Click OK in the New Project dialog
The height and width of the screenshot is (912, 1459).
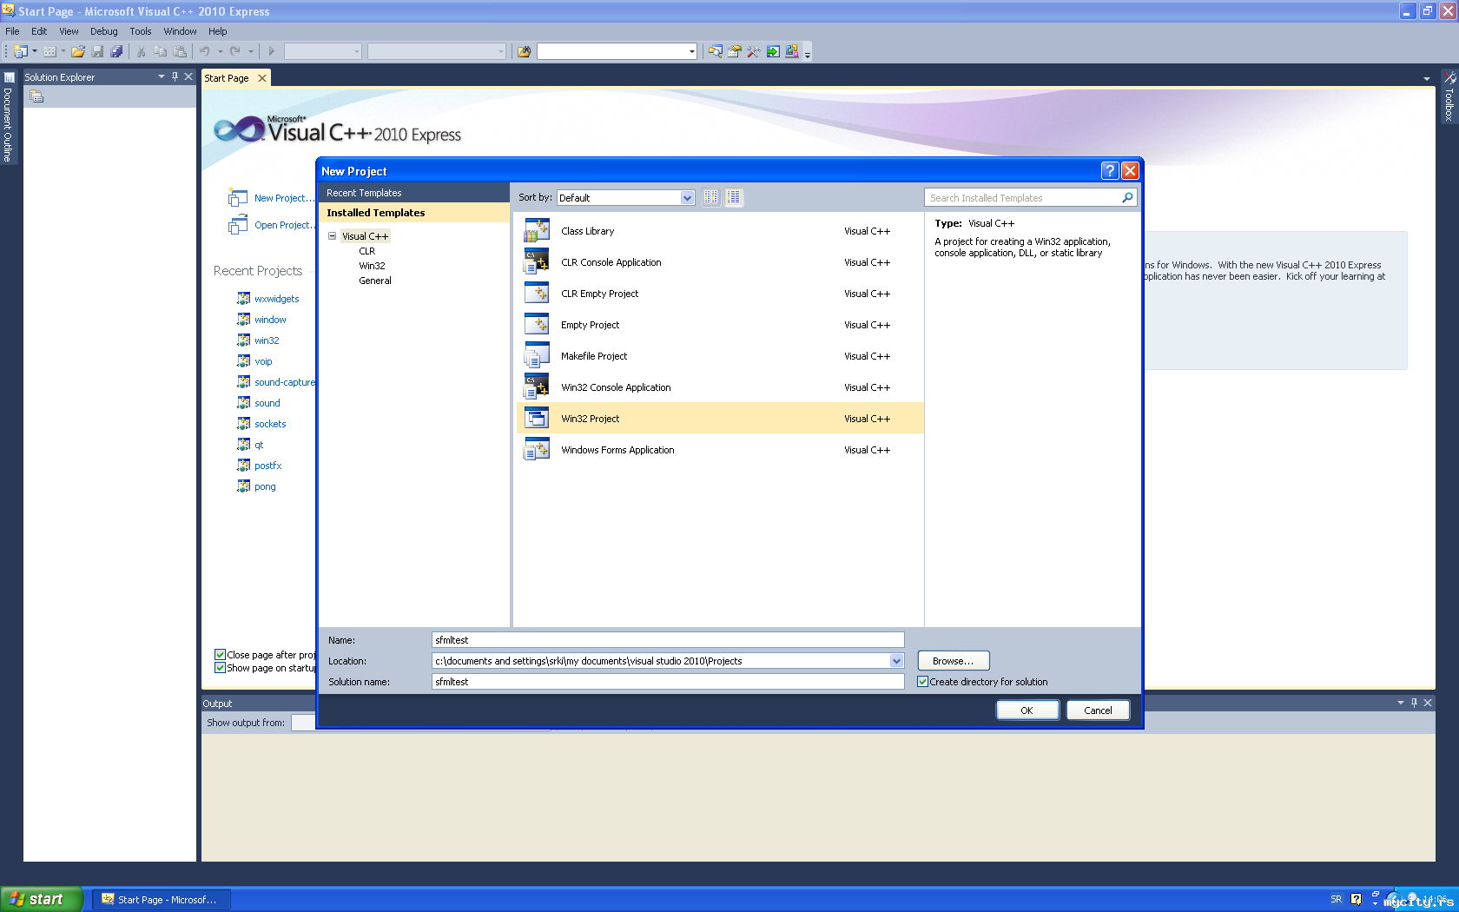pyautogui.click(x=1027, y=710)
